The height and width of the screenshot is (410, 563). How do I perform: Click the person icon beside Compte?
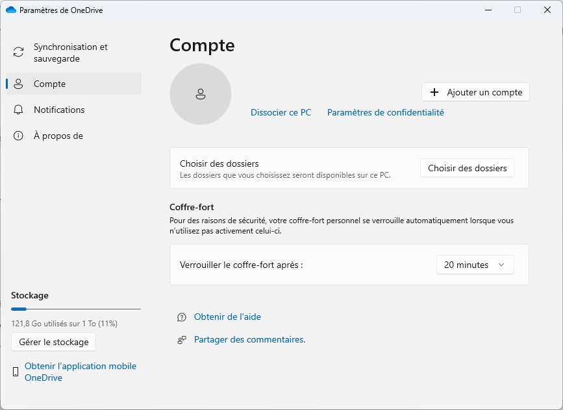pos(18,84)
